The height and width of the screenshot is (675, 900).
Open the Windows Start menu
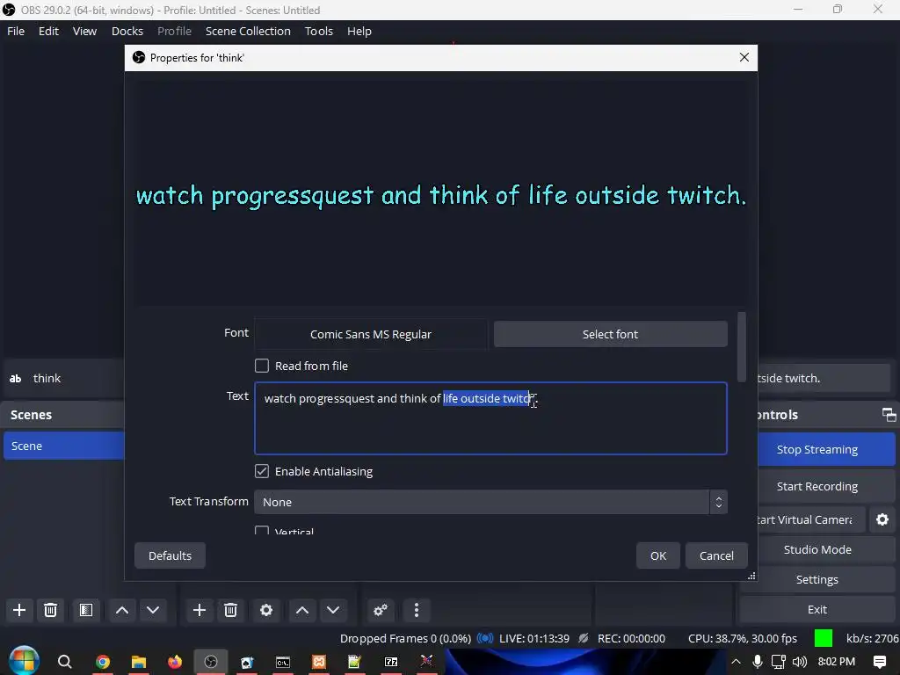coord(24,661)
